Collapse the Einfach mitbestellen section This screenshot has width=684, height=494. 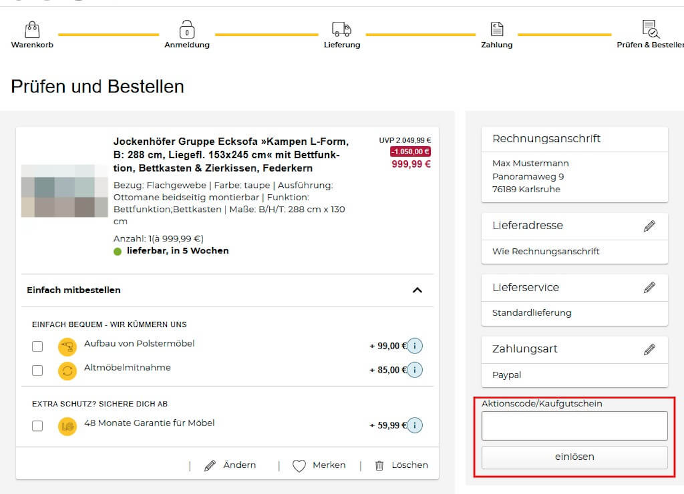tap(417, 290)
